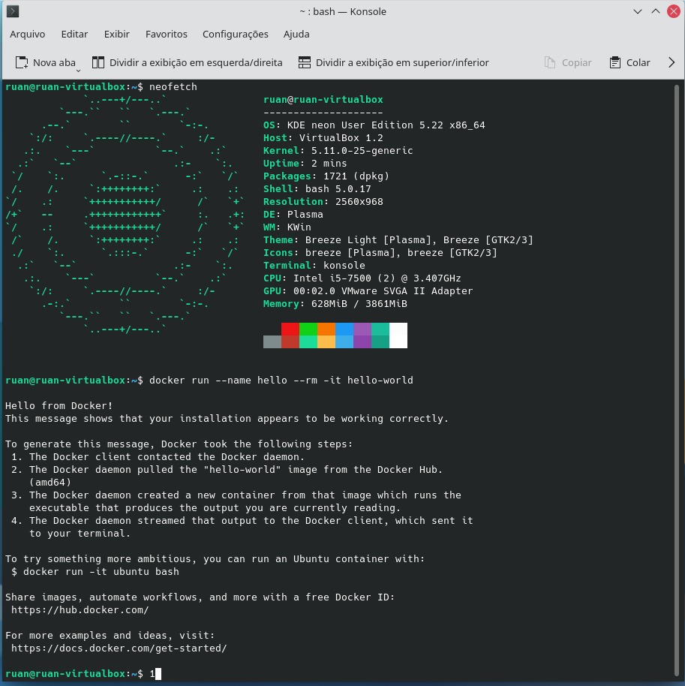Viewport: 685px width, 686px height.
Task: Click the 'This message shows that your installation' line
Action: point(227,418)
